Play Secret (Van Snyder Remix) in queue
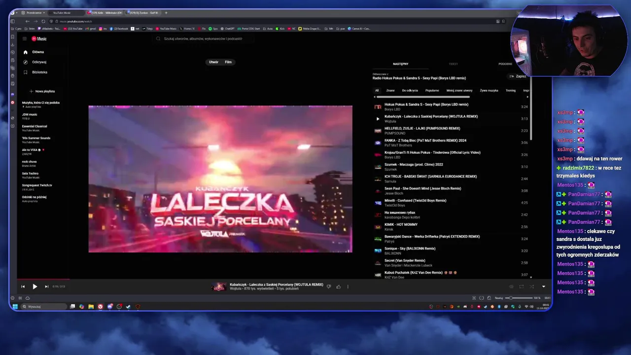Image resolution: width=631 pixels, height=355 pixels. coord(451,263)
